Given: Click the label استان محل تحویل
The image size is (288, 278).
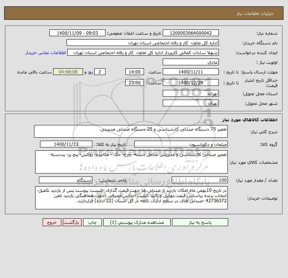Looking at the screenshot, I should click(260, 94).
